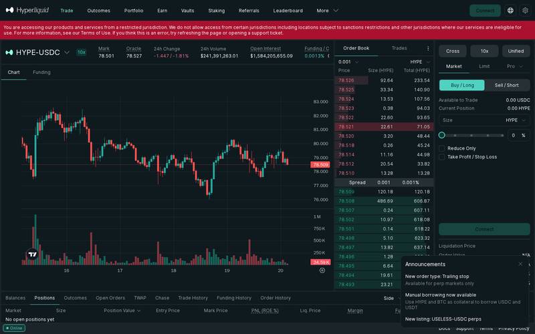The width and height of the screenshot is (535, 334).
Task: Open the Staking page
Action: [216, 11]
